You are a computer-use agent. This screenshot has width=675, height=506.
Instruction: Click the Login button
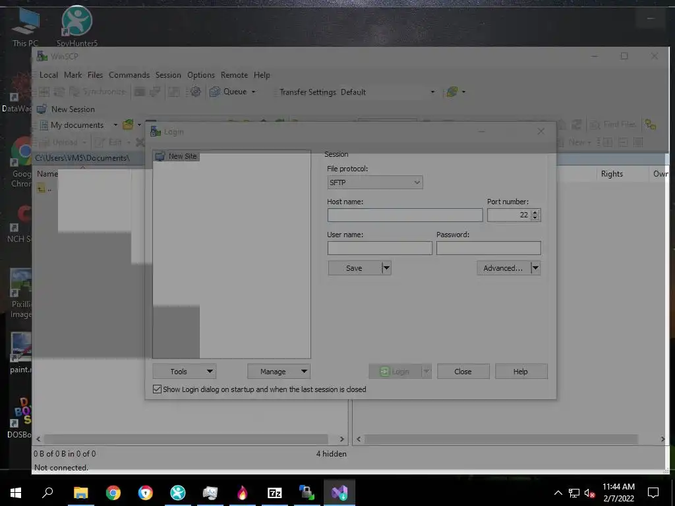(395, 372)
